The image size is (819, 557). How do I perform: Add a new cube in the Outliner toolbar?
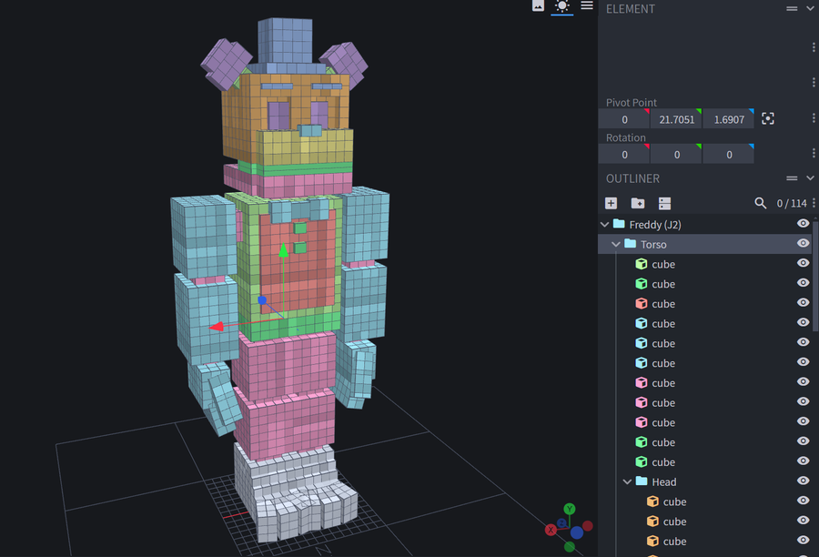(x=612, y=203)
